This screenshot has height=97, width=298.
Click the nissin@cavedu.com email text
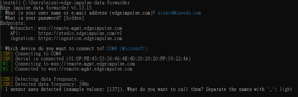pos(179,13)
